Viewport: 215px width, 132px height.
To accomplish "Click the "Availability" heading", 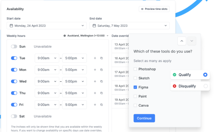I will tap(15, 9).
